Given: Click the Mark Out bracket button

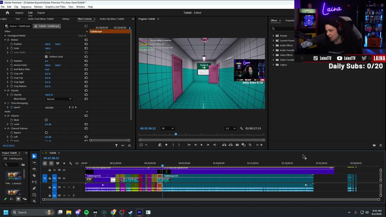Looking at the screenshot, I should (179, 145).
